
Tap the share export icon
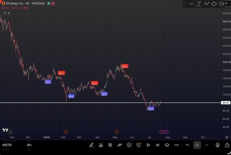point(227,145)
